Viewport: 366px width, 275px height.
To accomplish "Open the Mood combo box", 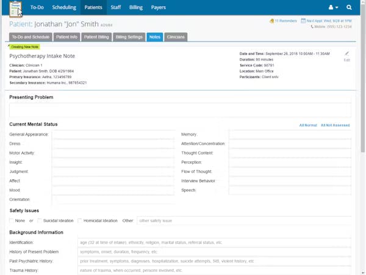I will [x=113, y=190].
